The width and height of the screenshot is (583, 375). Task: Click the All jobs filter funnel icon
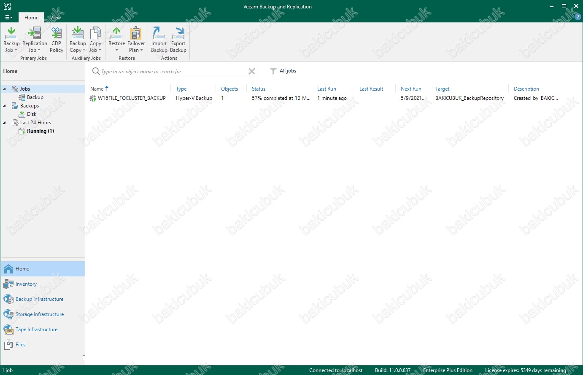(x=273, y=71)
